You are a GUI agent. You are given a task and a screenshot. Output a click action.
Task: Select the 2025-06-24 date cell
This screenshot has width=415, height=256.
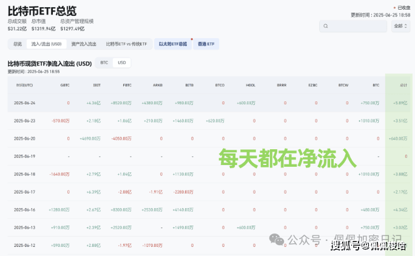(x=25, y=103)
